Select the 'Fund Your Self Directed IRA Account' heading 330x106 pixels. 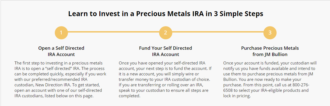coord(166,51)
